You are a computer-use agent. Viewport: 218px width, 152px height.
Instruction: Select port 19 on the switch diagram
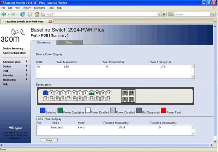point(80,99)
